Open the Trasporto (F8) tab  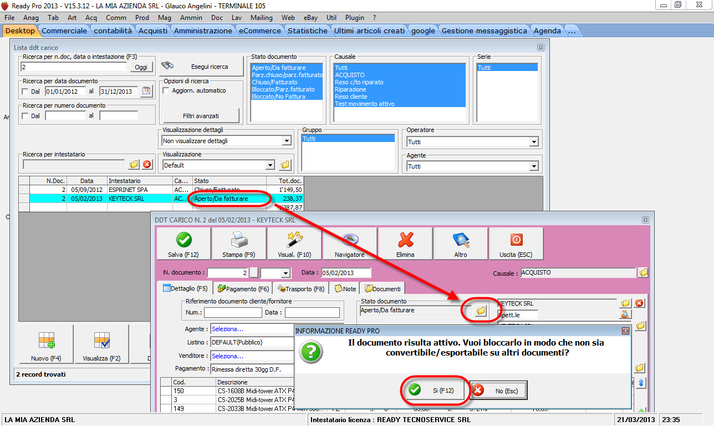pos(301,288)
